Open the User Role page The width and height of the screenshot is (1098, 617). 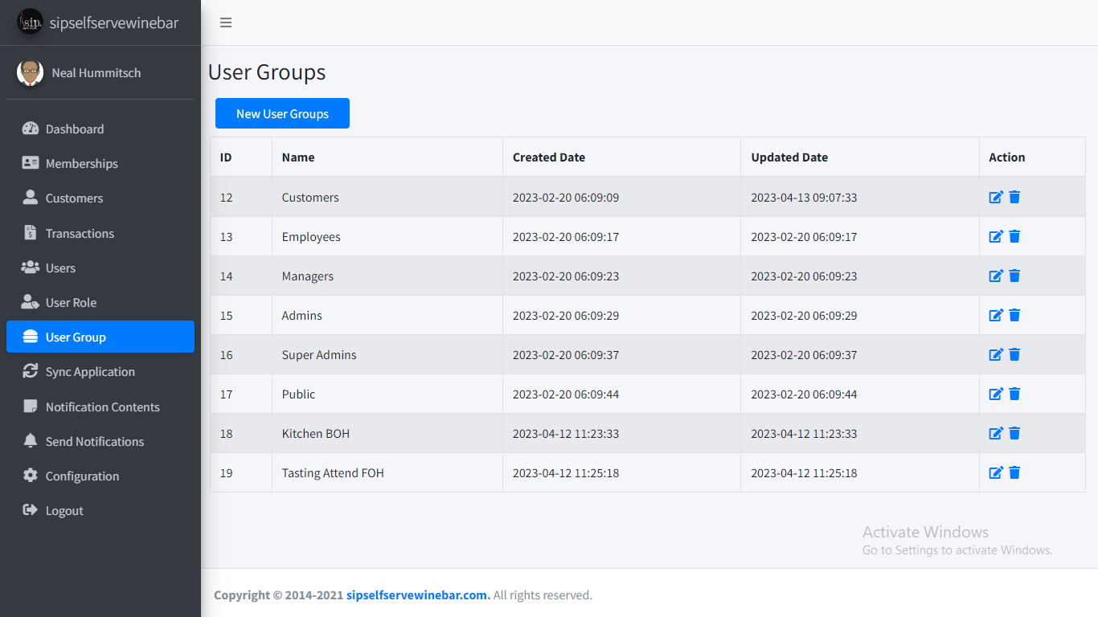71,302
